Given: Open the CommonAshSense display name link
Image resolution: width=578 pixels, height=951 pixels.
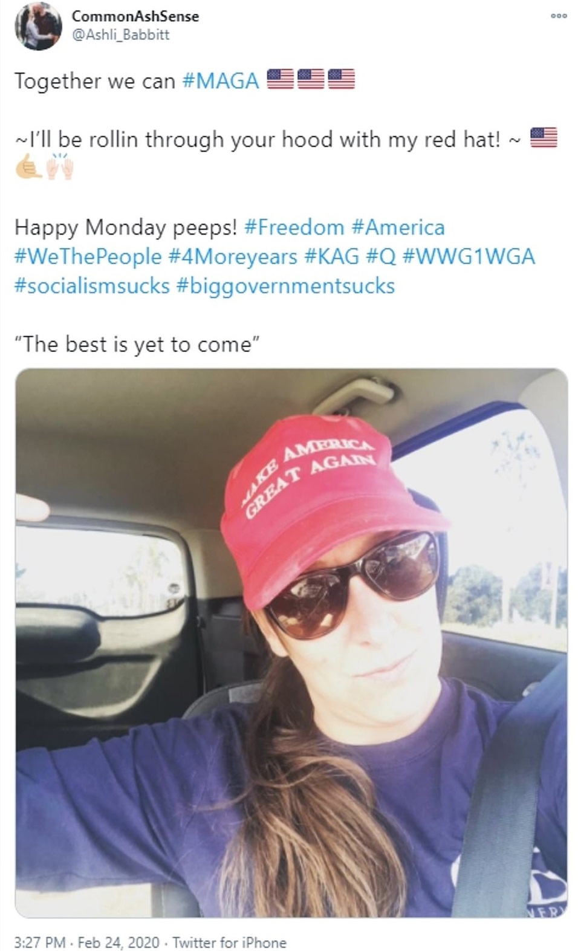Looking at the screenshot, I should click(x=135, y=16).
